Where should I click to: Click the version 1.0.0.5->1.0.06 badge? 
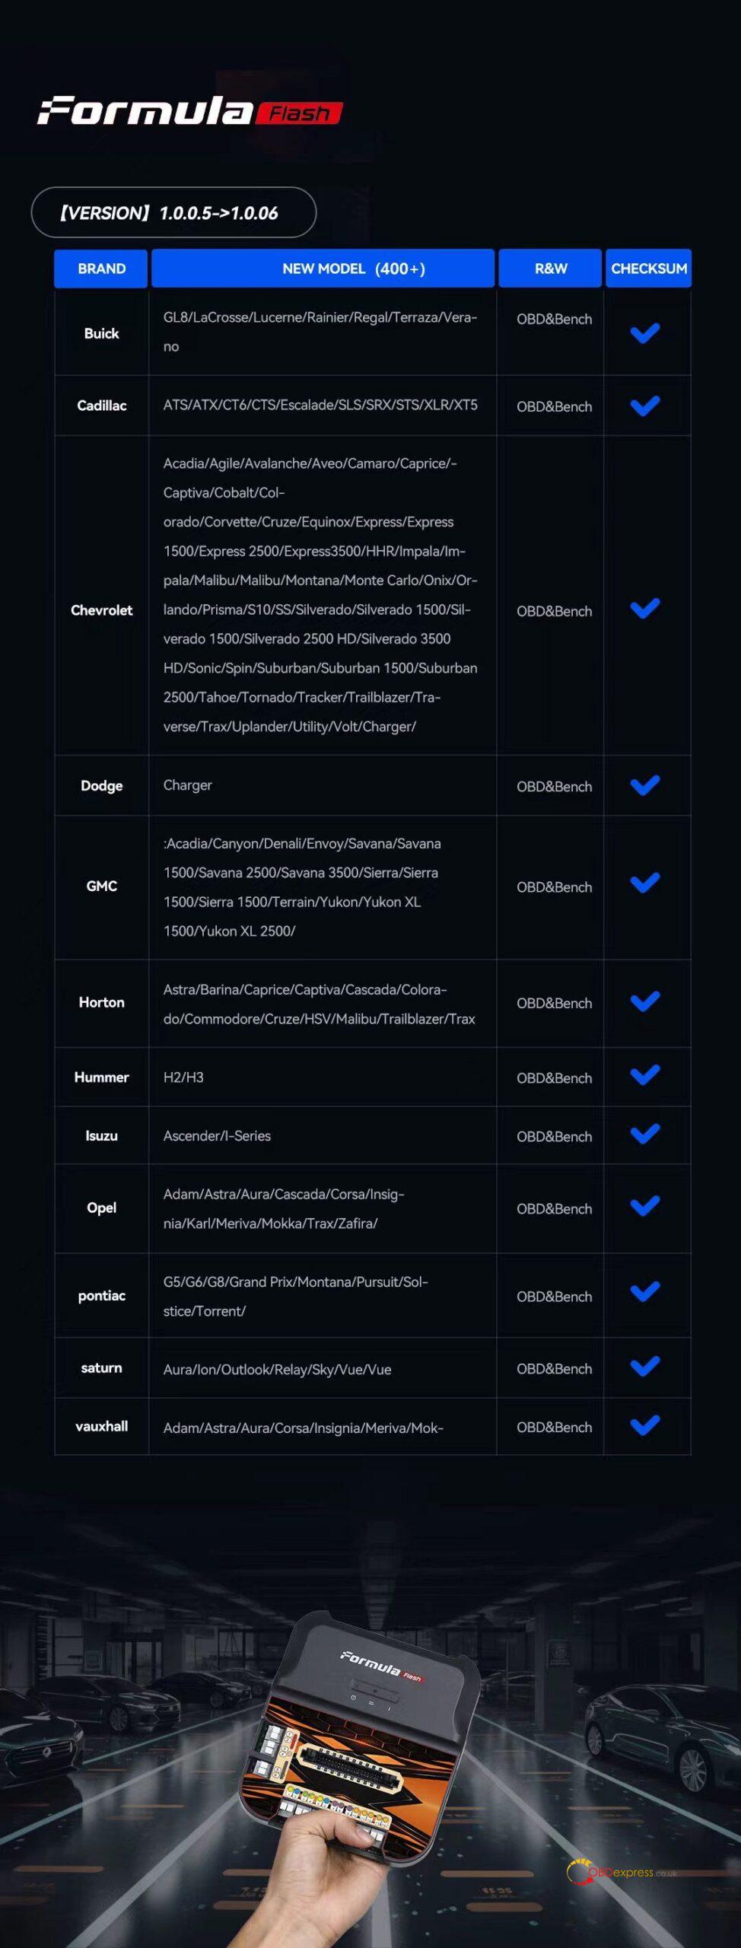coord(173,212)
